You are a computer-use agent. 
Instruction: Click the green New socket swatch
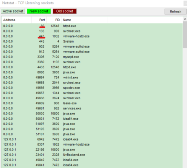click(x=39, y=11)
